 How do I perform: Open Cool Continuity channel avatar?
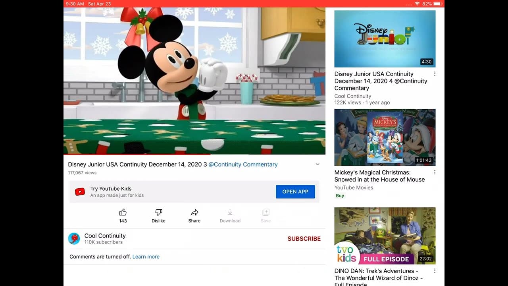coord(74,239)
